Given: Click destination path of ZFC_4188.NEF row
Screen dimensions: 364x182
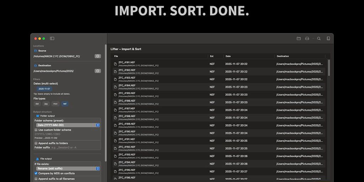Looking at the screenshot, I should pos(299,118).
